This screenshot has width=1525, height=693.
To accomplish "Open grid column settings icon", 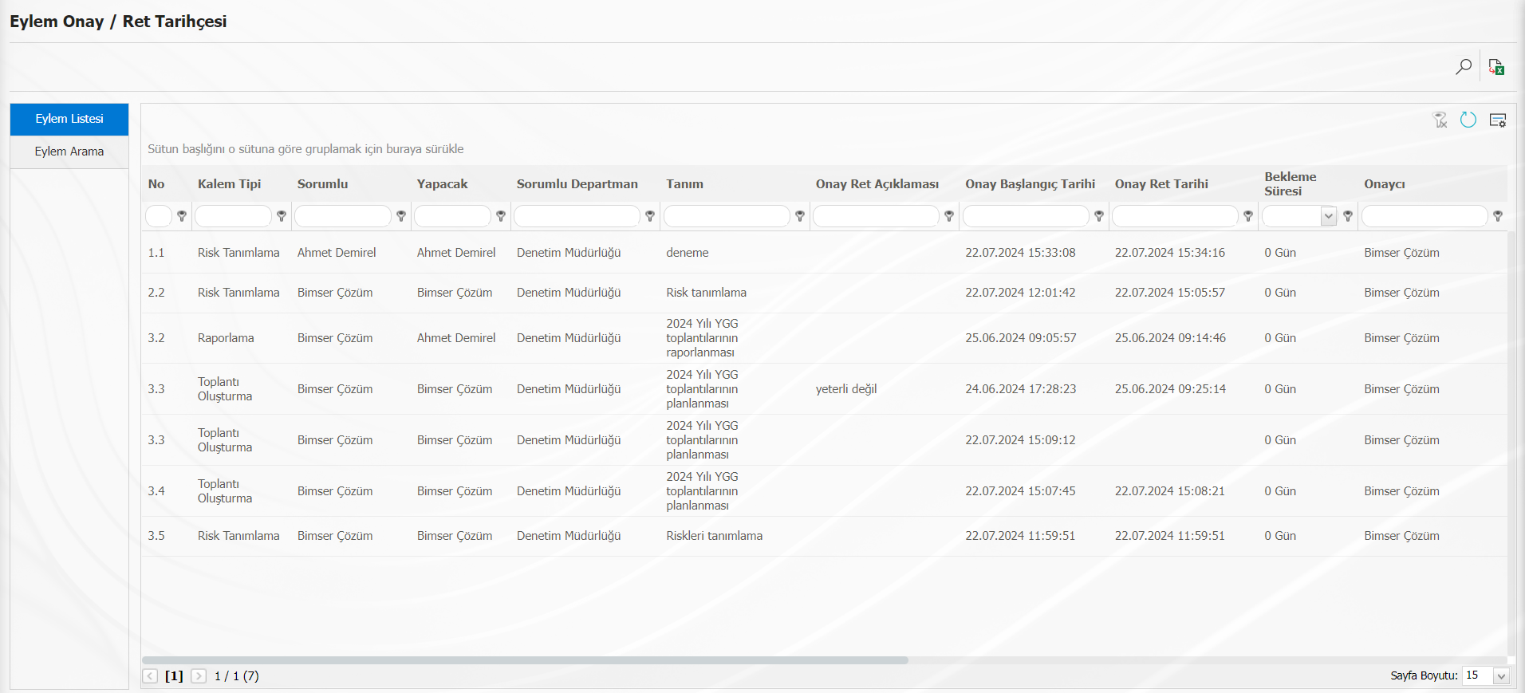I will click(1498, 120).
